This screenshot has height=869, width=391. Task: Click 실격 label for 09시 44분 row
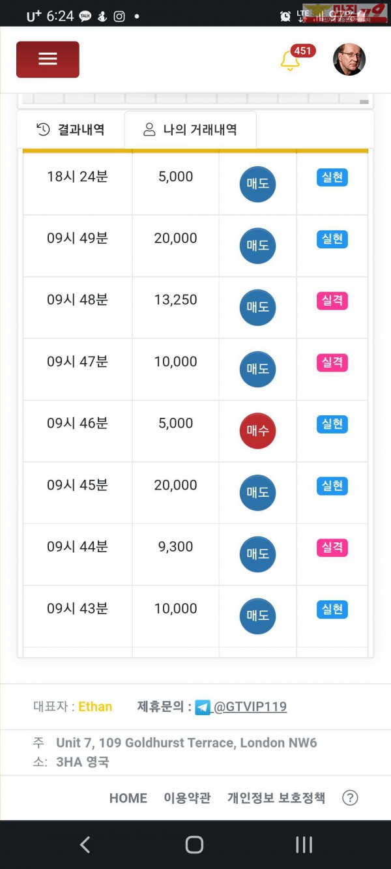point(332,548)
